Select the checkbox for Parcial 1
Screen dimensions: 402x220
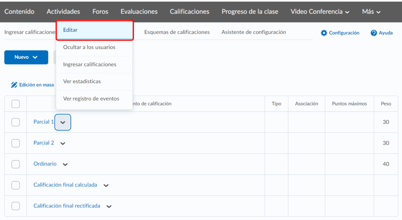16,122
